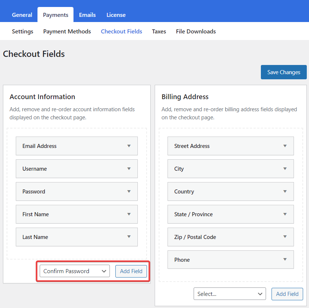Expand the State / Province field arrow
The height and width of the screenshot is (308, 309).
pyautogui.click(x=285, y=214)
